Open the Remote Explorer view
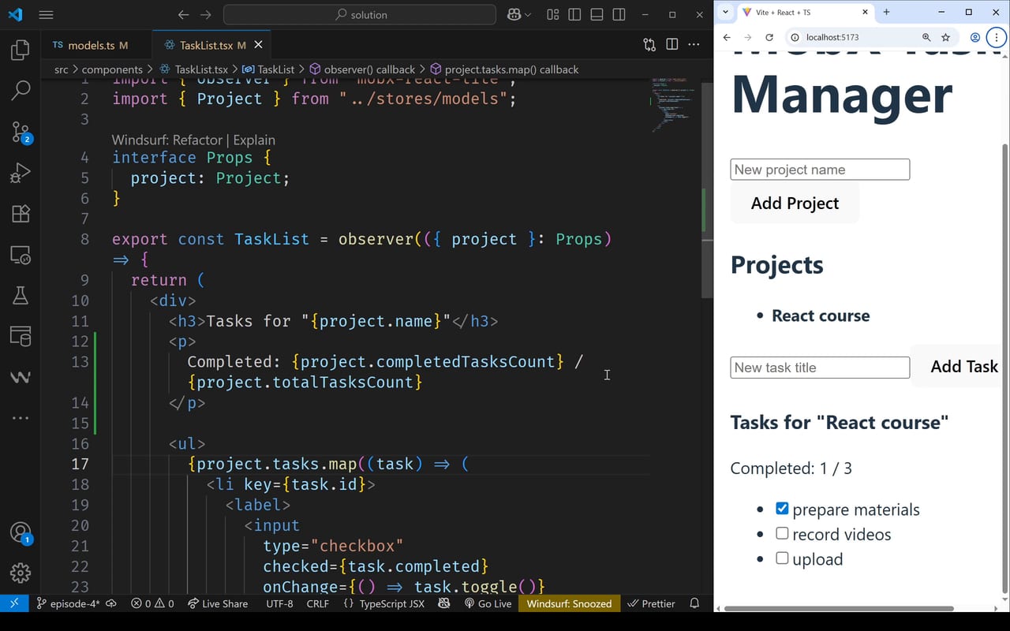 click(21, 254)
